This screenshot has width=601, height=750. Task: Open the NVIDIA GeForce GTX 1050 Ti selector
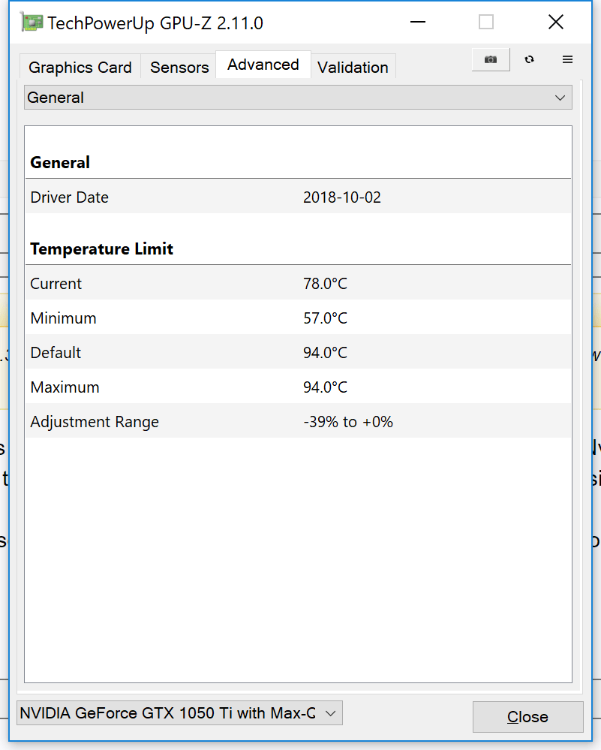(179, 712)
